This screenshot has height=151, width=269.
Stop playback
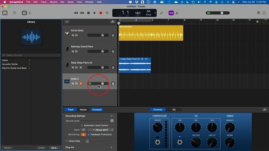pos(88,13)
